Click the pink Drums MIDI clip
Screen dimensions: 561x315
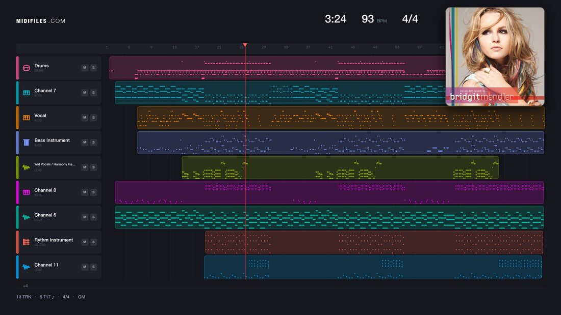[x=277, y=68]
